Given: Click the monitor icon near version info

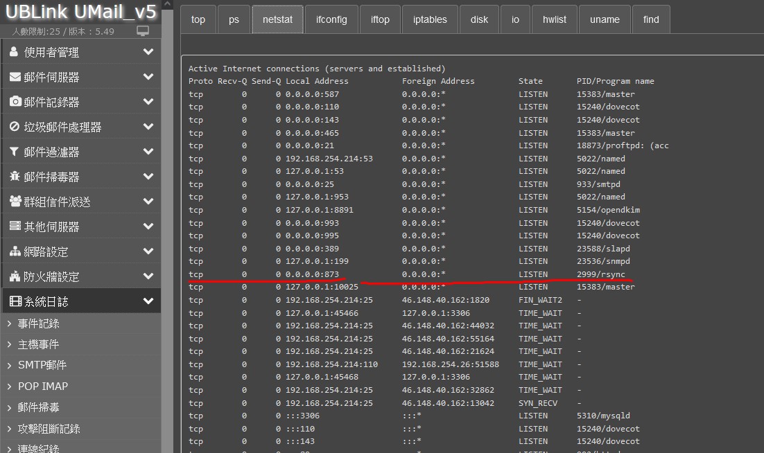Looking at the screenshot, I should pyautogui.click(x=143, y=31).
